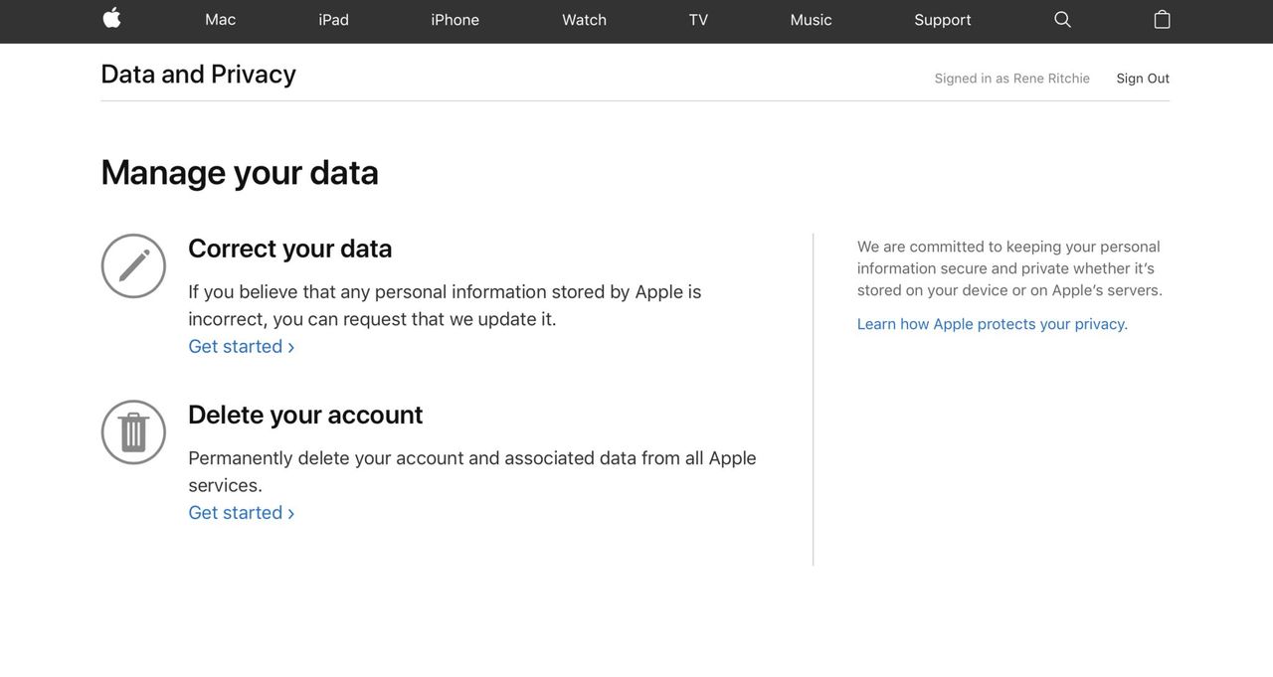1273x677 pixels.
Task: Click the trash can Delete account icon
Action: coord(133,431)
